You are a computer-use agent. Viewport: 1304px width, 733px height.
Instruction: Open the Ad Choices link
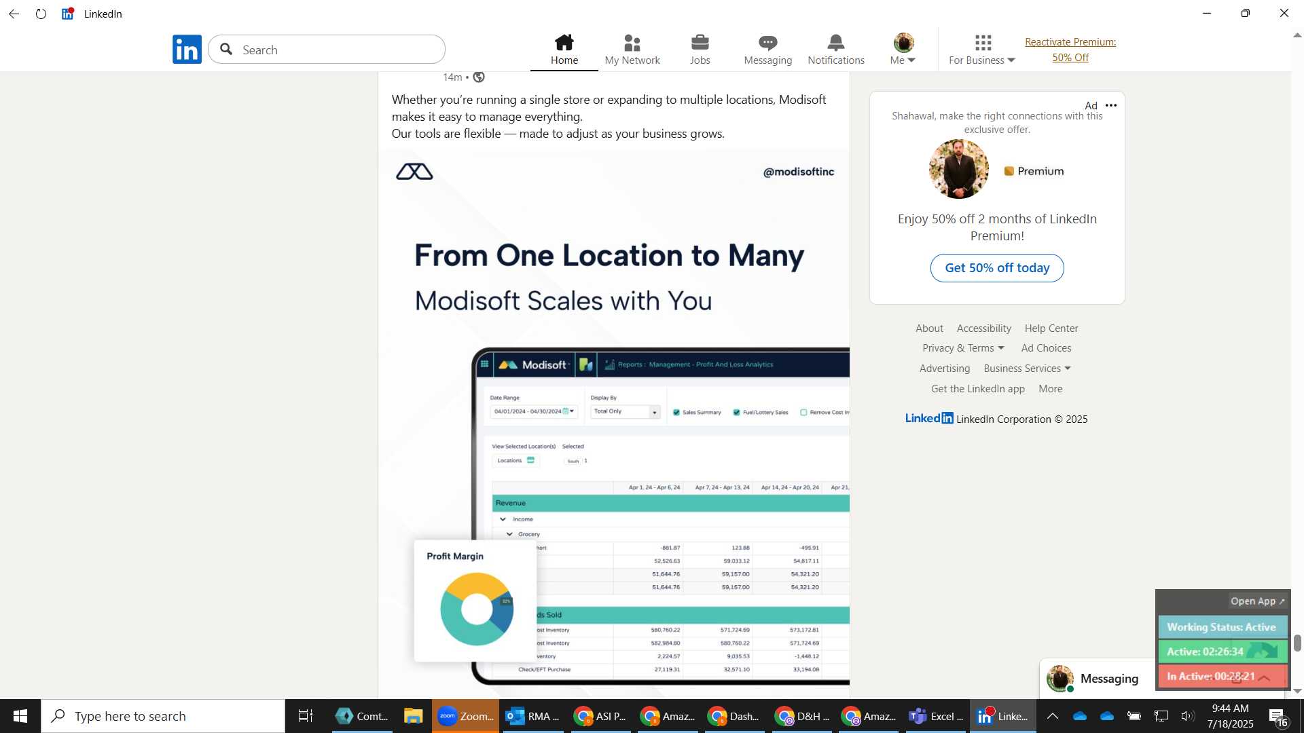click(1046, 348)
